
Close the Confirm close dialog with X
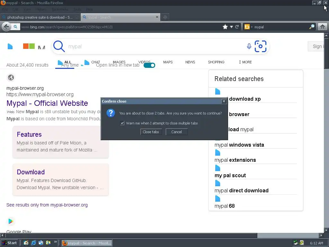pos(224,101)
